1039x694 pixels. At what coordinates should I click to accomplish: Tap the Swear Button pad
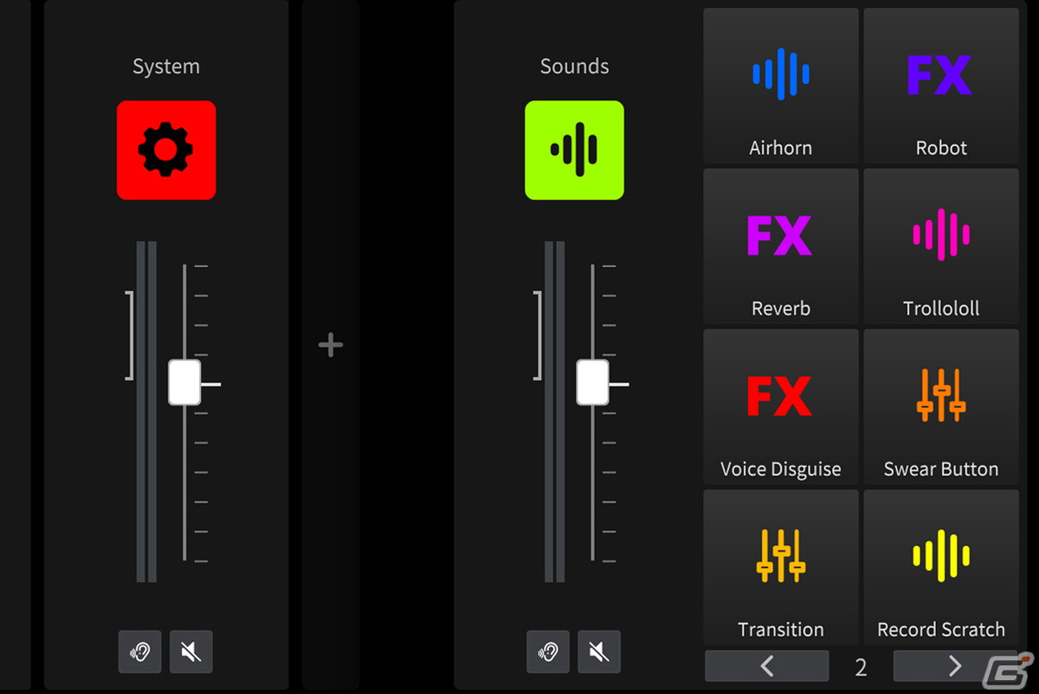pyautogui.click(x=941, y=406)
